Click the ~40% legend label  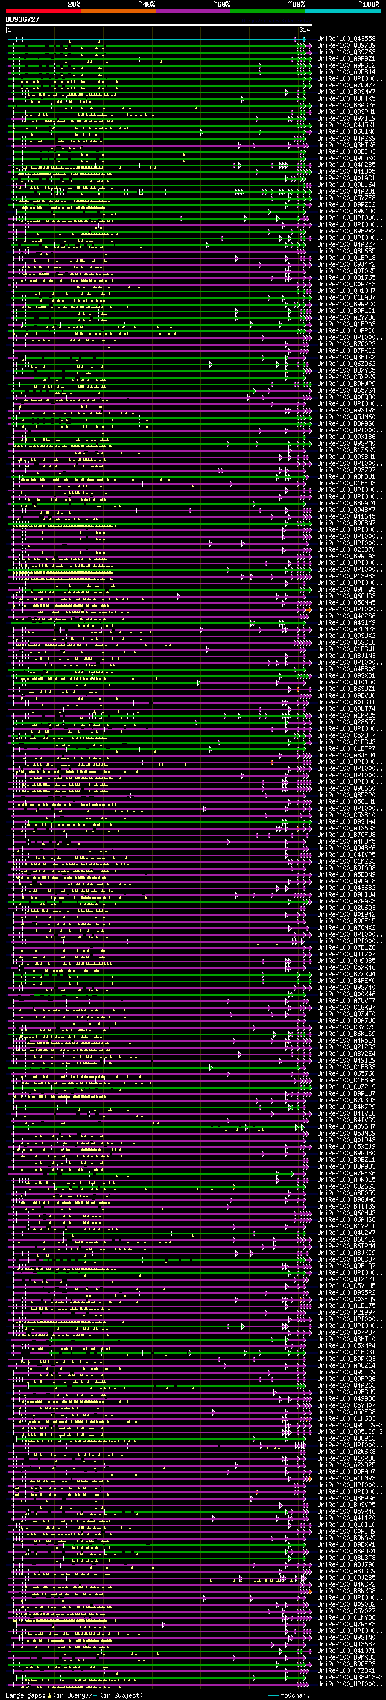[147, 4]
